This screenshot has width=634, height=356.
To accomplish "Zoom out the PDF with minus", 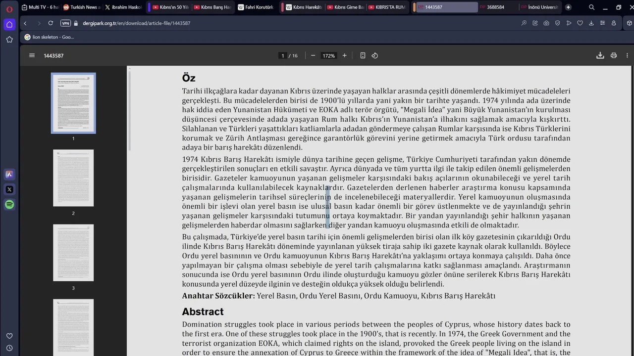I will [313, 55].
